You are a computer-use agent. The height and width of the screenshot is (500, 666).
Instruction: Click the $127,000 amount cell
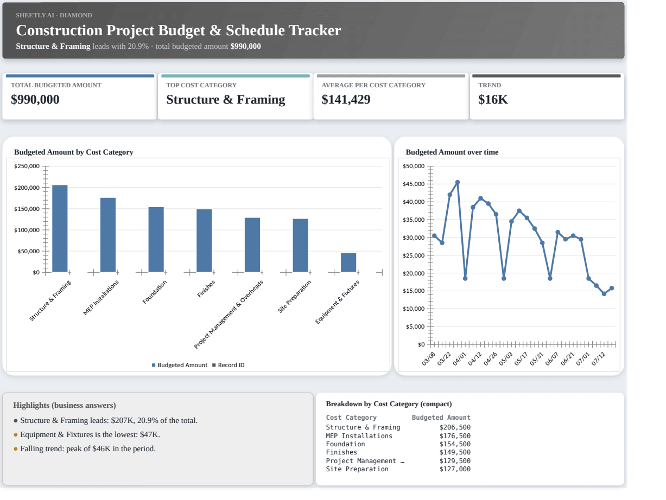point(455,469)
